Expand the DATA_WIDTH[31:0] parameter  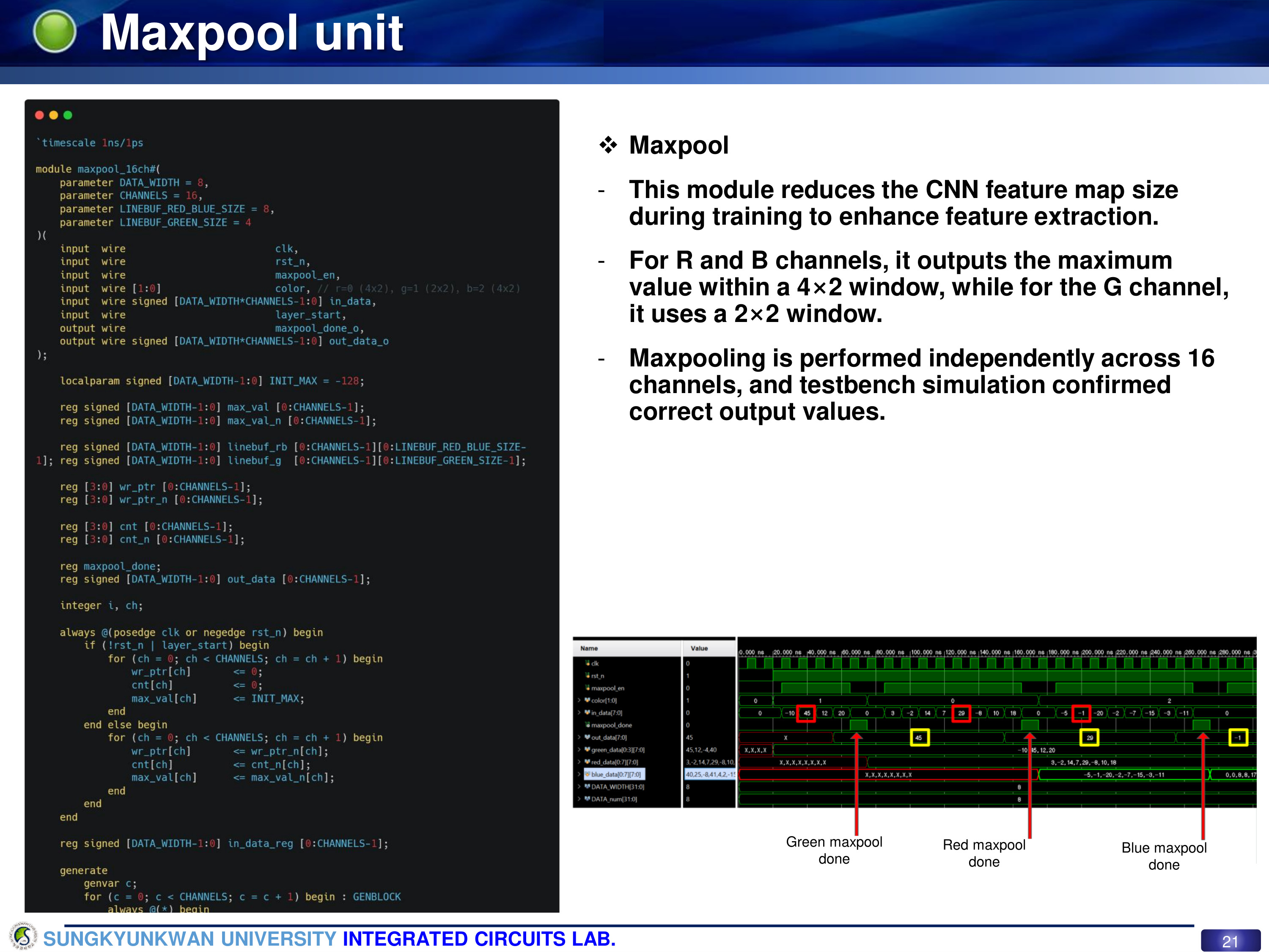click(580, 786)
